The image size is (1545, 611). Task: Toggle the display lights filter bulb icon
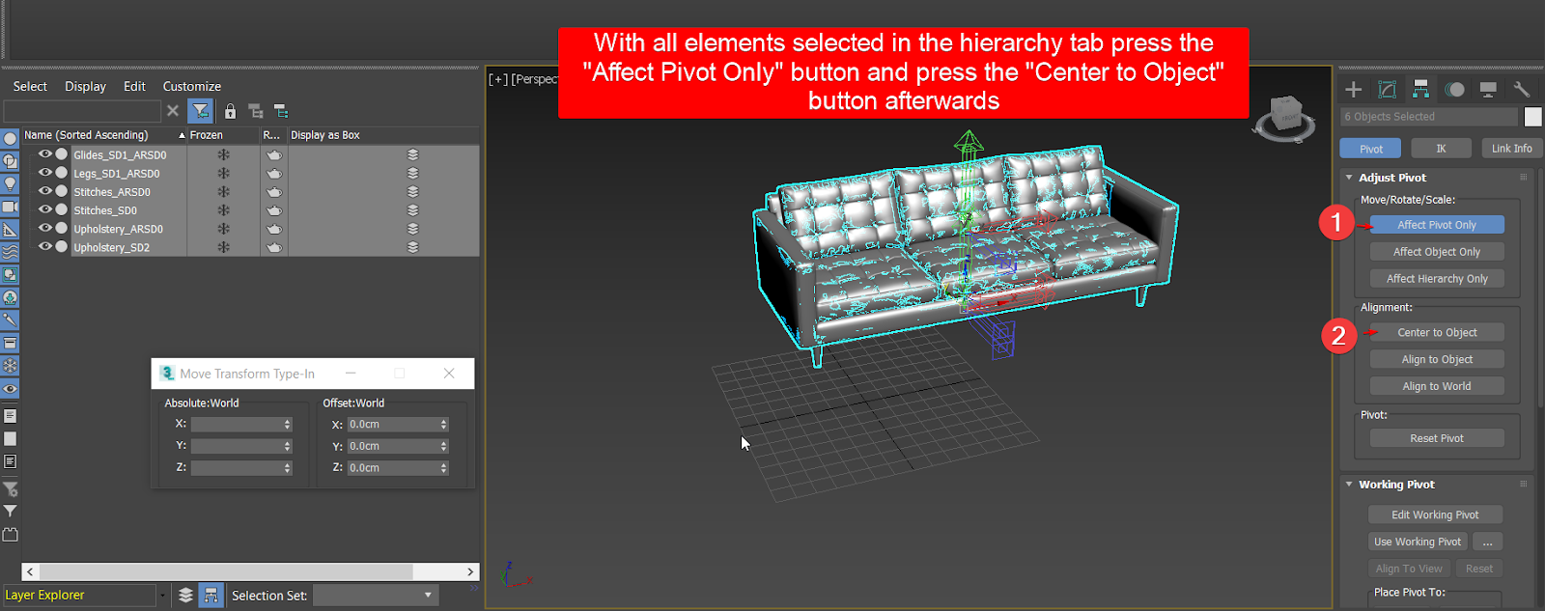click(x=11, y=183)
